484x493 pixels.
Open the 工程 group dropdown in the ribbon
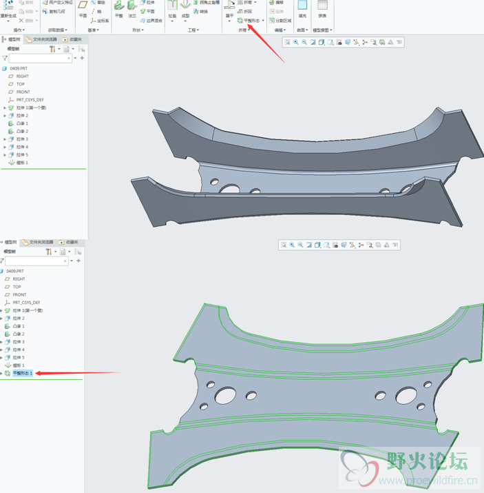pyautogui.click(x=193, y=30)
